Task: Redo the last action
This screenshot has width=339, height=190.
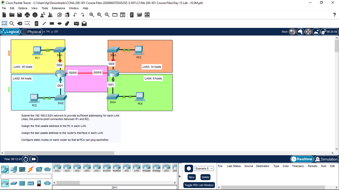Action: point(82,15)
